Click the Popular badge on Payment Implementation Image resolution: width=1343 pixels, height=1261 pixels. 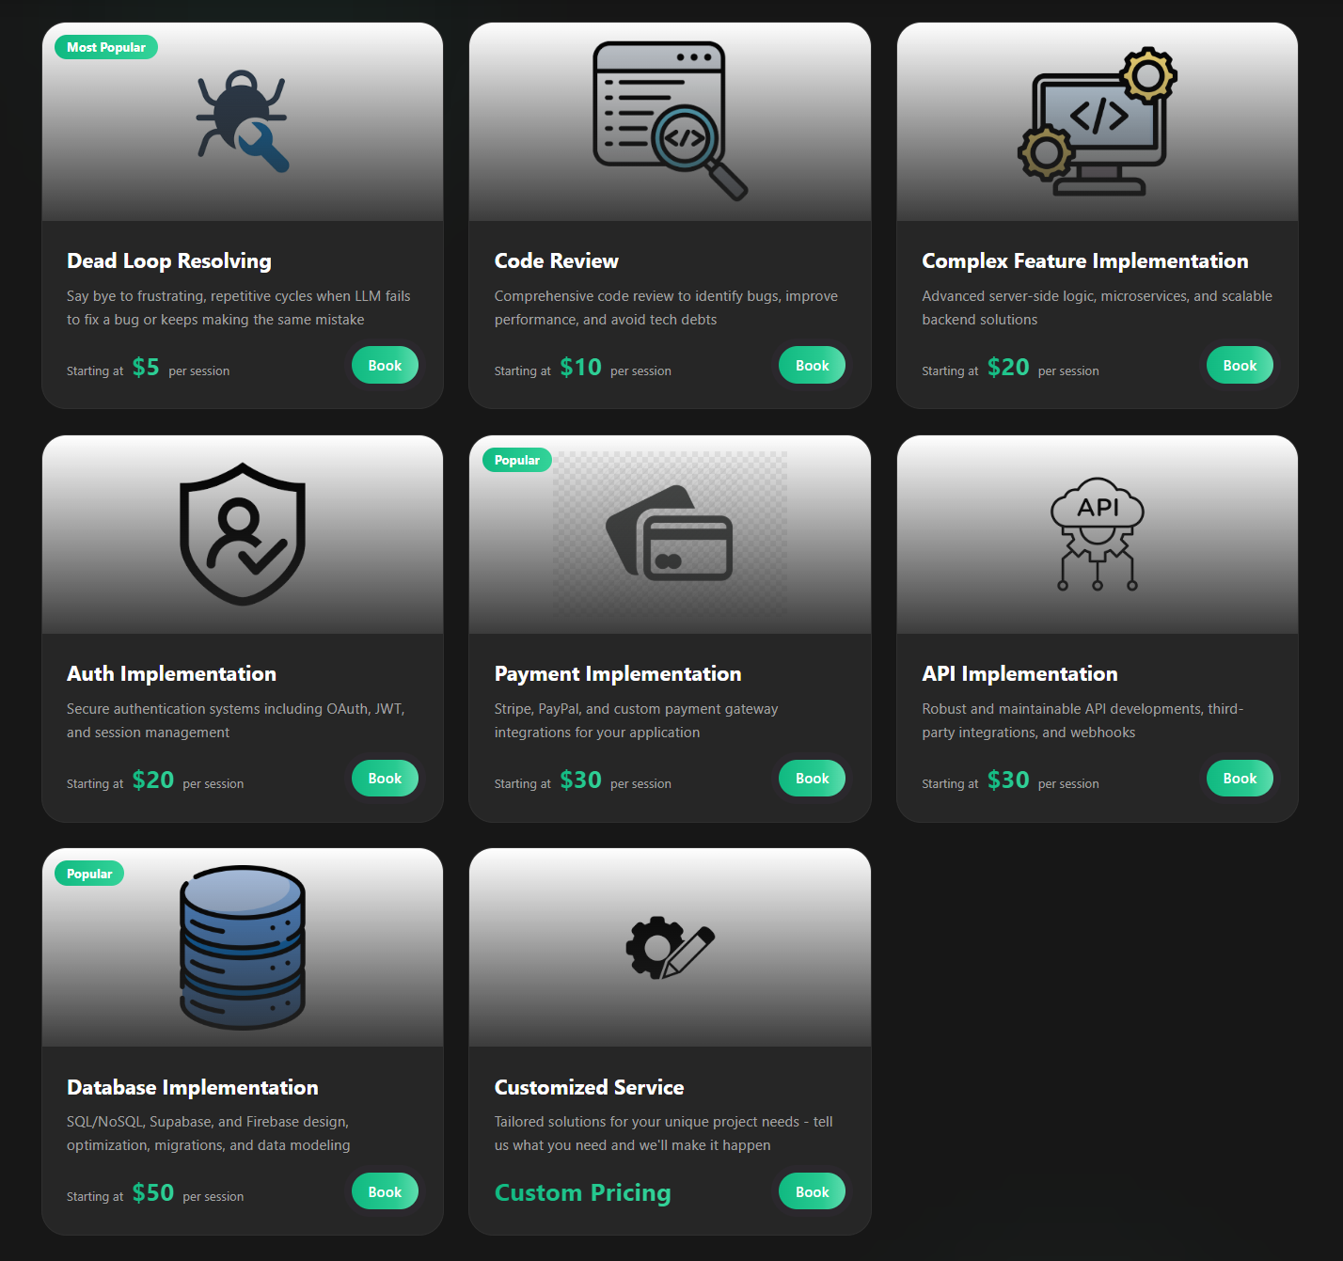click(517, 460)
